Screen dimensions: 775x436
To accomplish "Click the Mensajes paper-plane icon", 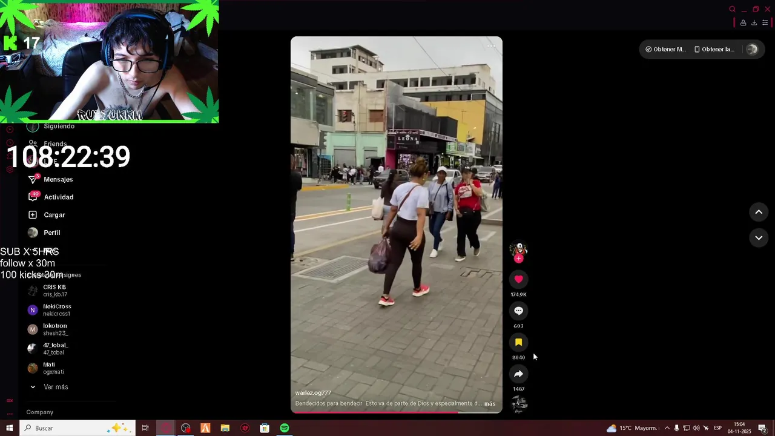I will [33, 179].
